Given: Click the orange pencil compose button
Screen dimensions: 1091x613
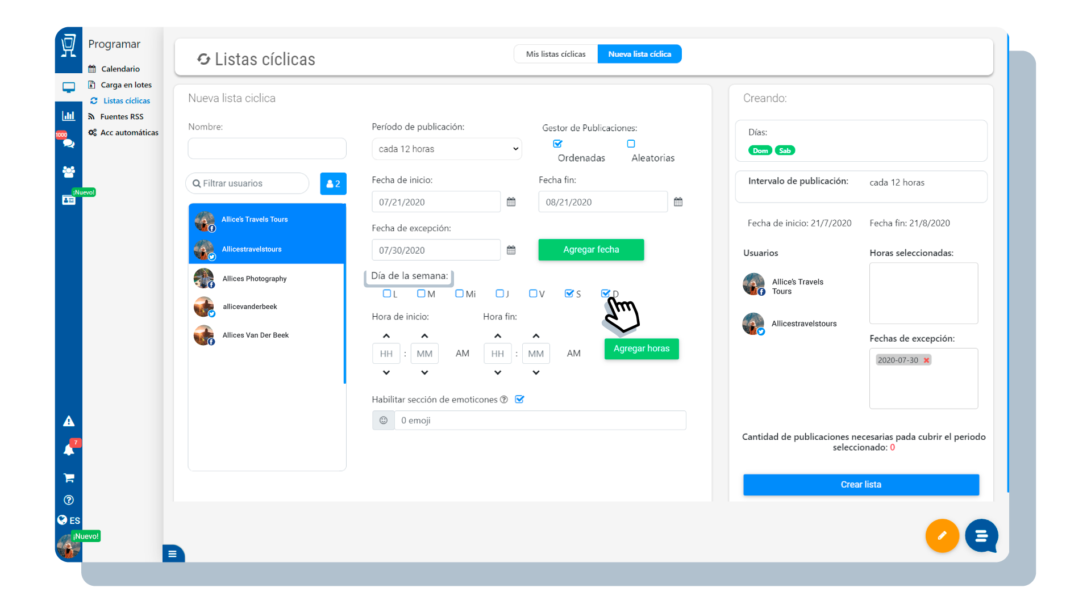Looking at the screenshot, I should [942, 535].
